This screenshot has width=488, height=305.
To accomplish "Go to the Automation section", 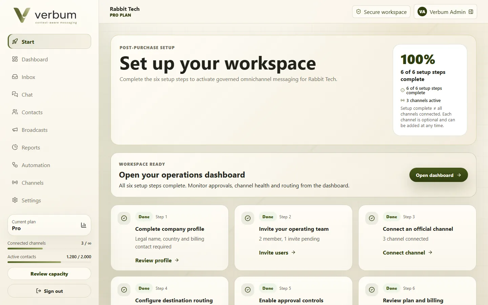I will (x=49, y=165).
